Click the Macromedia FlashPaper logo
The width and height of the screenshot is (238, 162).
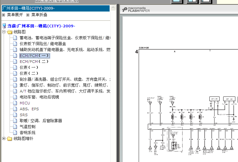point(136,10)
